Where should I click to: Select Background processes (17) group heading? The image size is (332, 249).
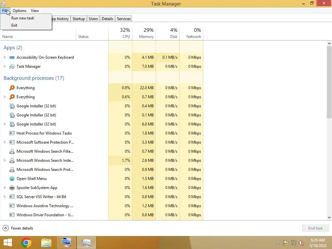(34, 78)
